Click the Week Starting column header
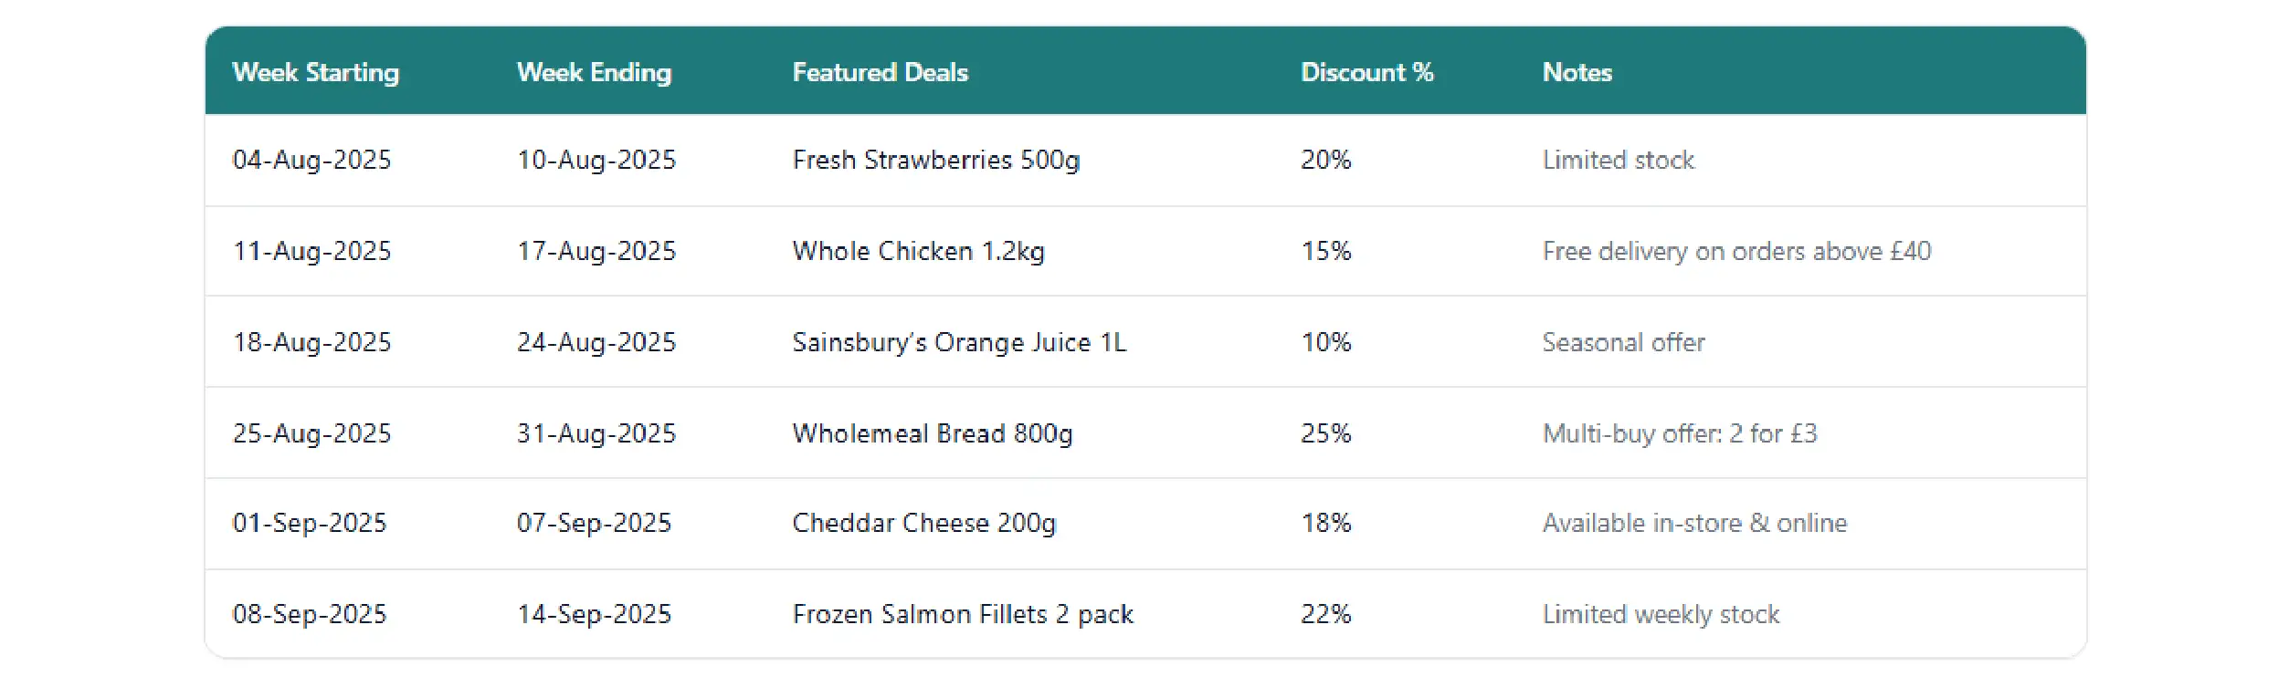Image resolution: width=2289 pixels, height=677 pixels. coord(315,72)
